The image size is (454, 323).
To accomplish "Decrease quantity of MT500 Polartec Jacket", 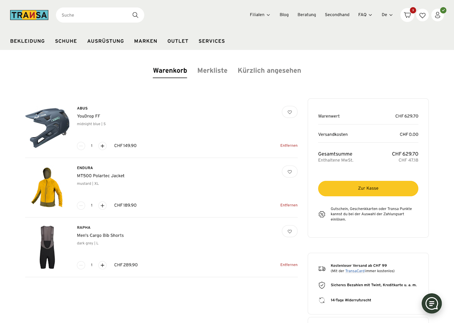I will click(x=81, y=205).
